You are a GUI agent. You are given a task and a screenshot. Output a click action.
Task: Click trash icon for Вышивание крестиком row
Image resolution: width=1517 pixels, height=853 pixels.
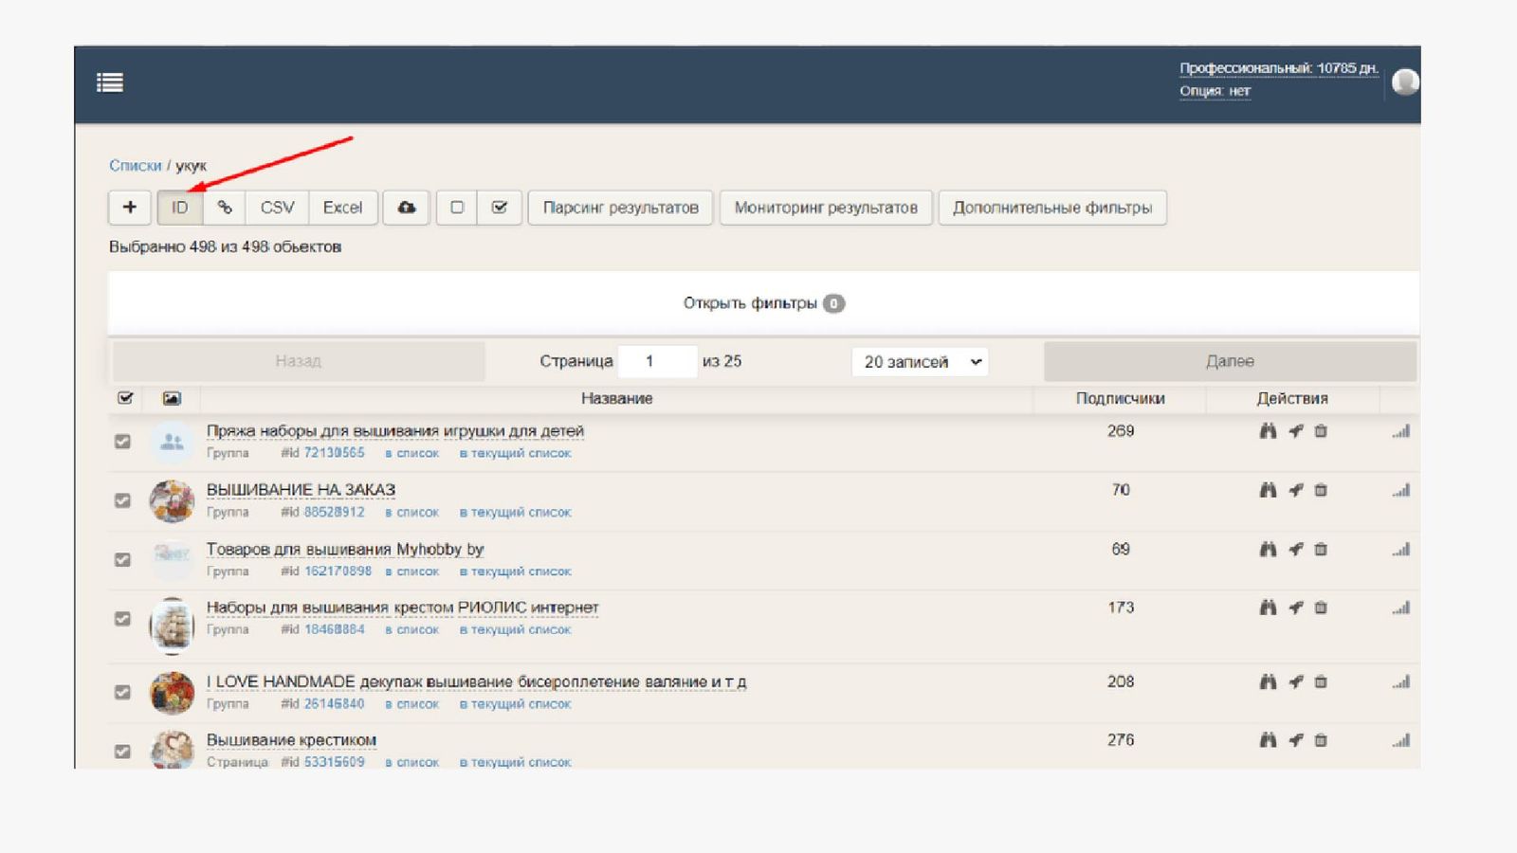click(x=1321, y=740)
